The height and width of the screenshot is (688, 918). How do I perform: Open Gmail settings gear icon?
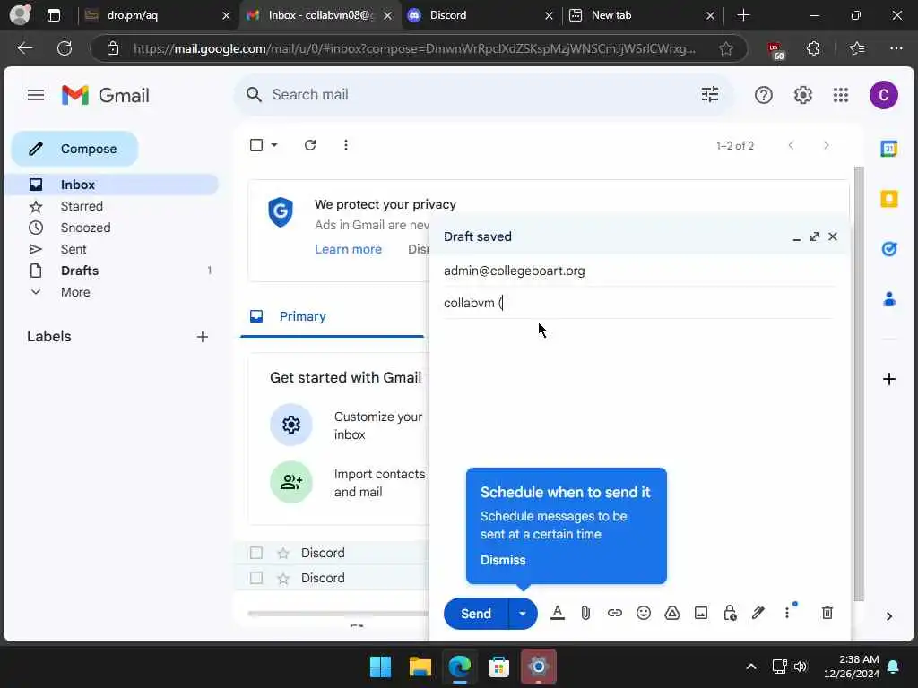802,95
